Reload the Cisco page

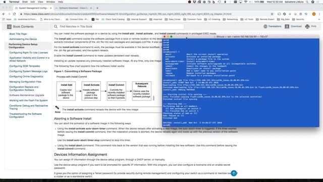tap(15, 14)
